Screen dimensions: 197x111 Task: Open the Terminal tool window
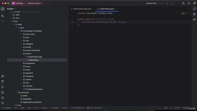pos(3,92)
